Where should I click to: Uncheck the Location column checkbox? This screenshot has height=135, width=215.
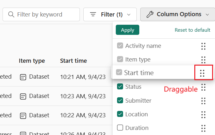click(120, 114)
